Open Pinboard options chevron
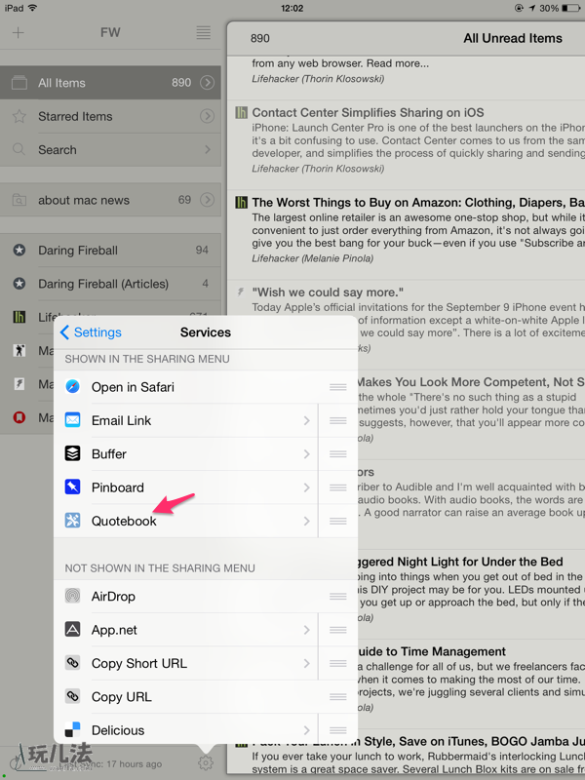This screenshot has height=780, width=585. [x=307, y=487]
